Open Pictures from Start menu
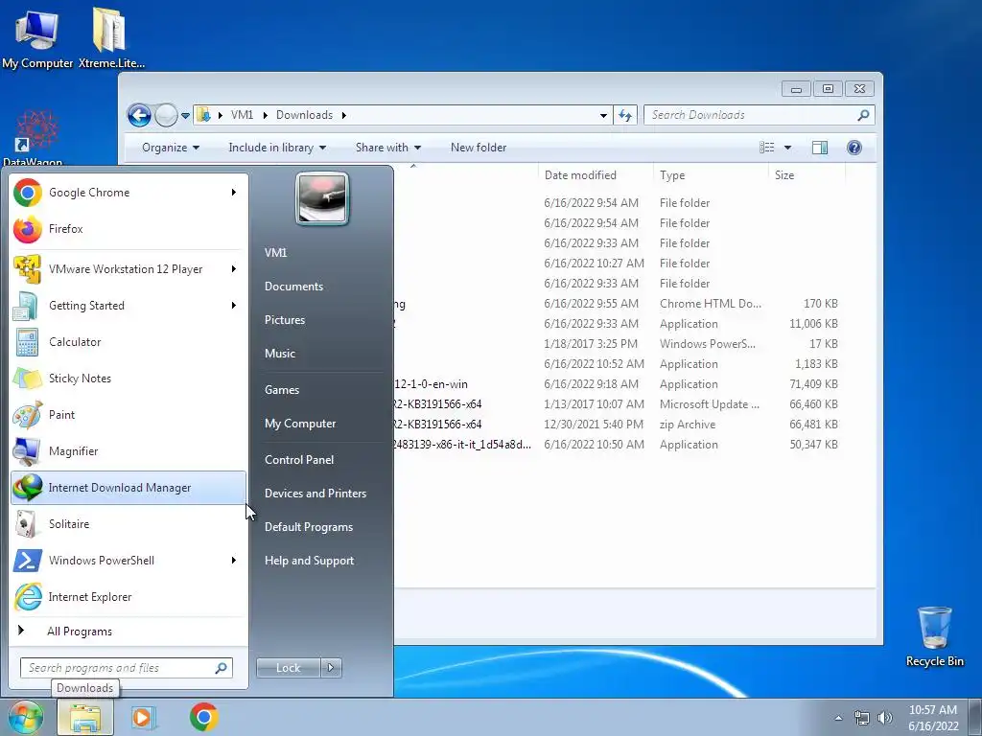982x736 pixels. (x=284, y=320)
